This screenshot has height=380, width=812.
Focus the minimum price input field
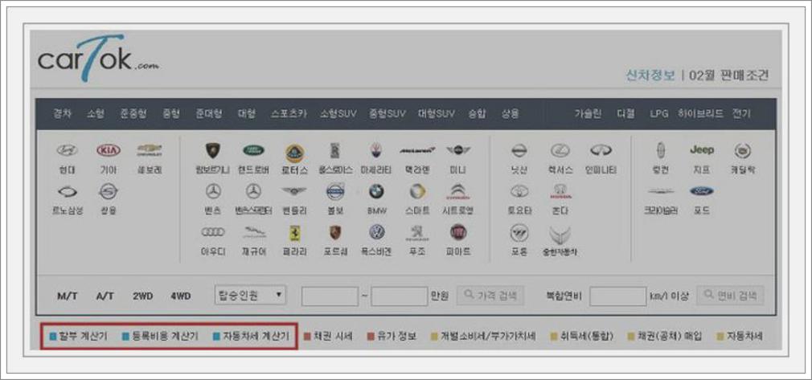pos(330,296)
